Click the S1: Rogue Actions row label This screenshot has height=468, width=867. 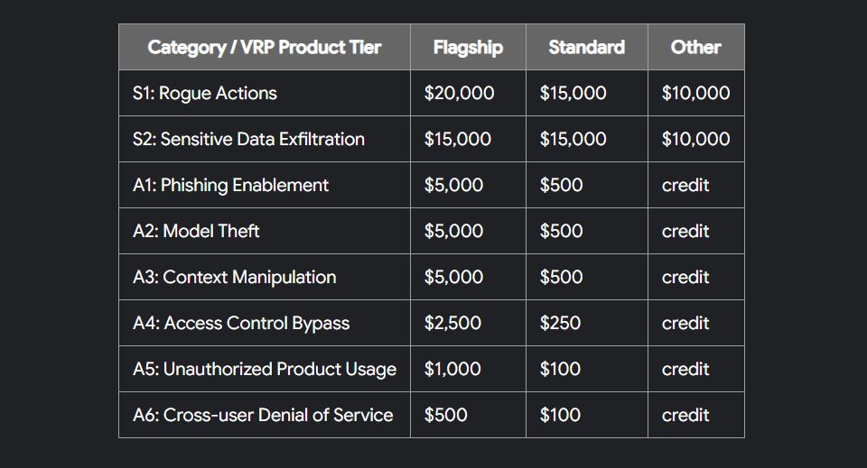click(x=205, y=94)
